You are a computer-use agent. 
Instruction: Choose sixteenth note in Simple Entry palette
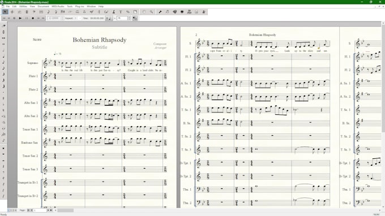4,68
